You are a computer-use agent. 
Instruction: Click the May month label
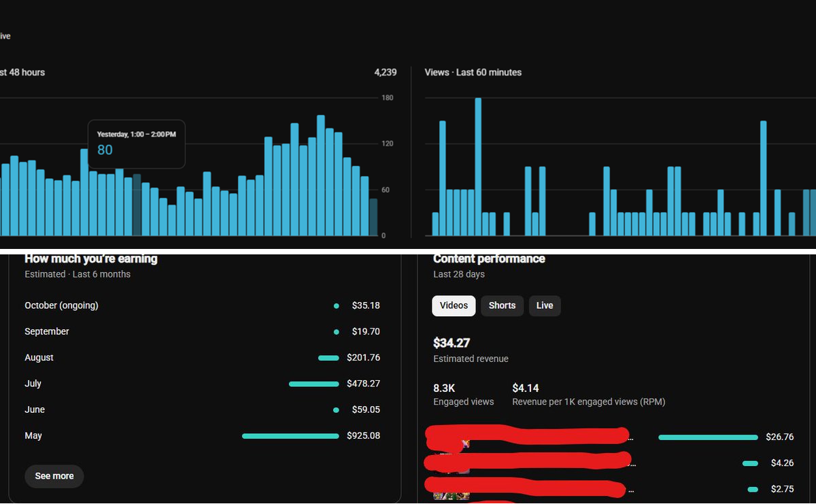33,435
